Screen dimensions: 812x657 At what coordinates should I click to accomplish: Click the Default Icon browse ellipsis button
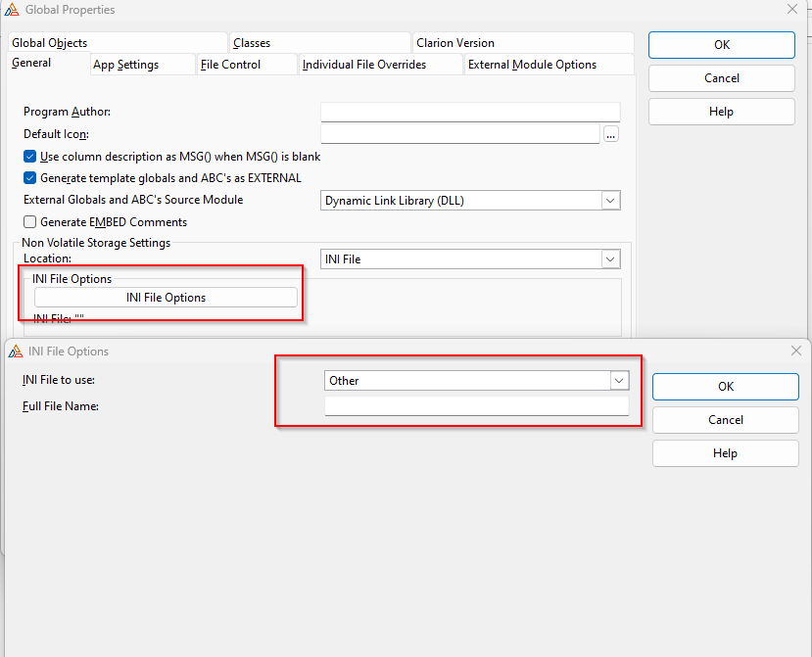[x=611, y=134]
